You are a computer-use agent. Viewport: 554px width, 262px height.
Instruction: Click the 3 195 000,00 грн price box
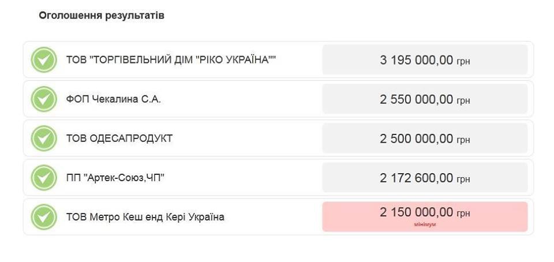pyautogui.click(x=425, y=59)
